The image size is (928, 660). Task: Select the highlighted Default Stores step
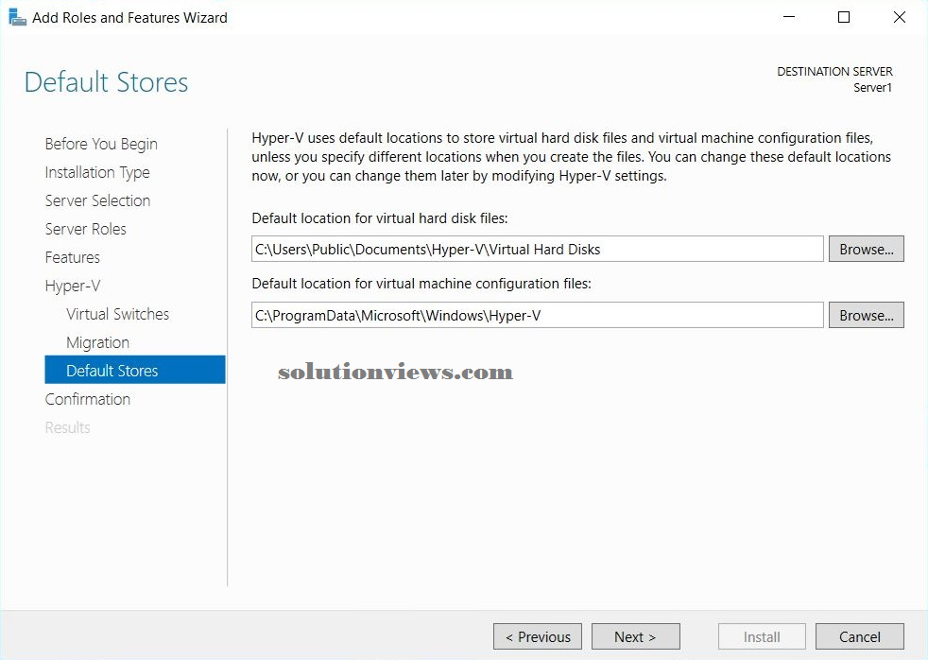(135, 370)
